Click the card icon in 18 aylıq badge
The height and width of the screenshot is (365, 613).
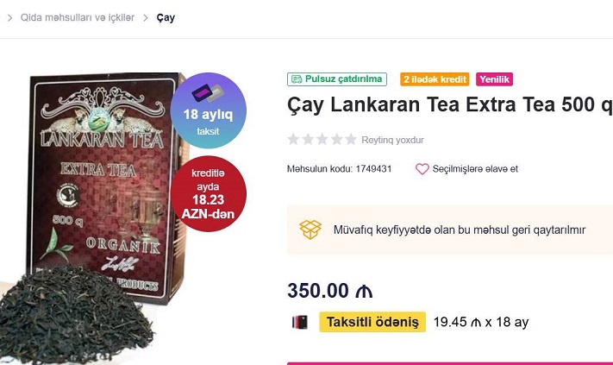[208, 94]
